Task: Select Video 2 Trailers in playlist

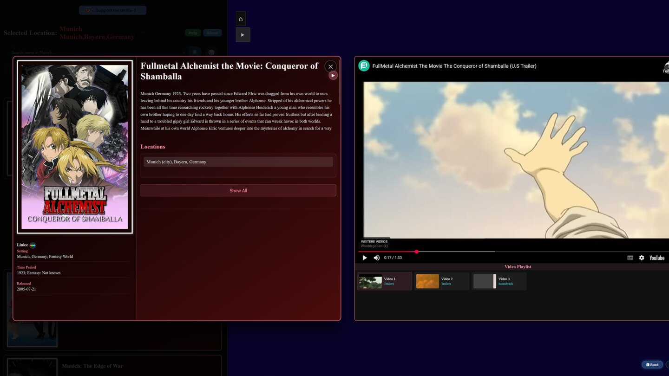Action: coord(441,281)
